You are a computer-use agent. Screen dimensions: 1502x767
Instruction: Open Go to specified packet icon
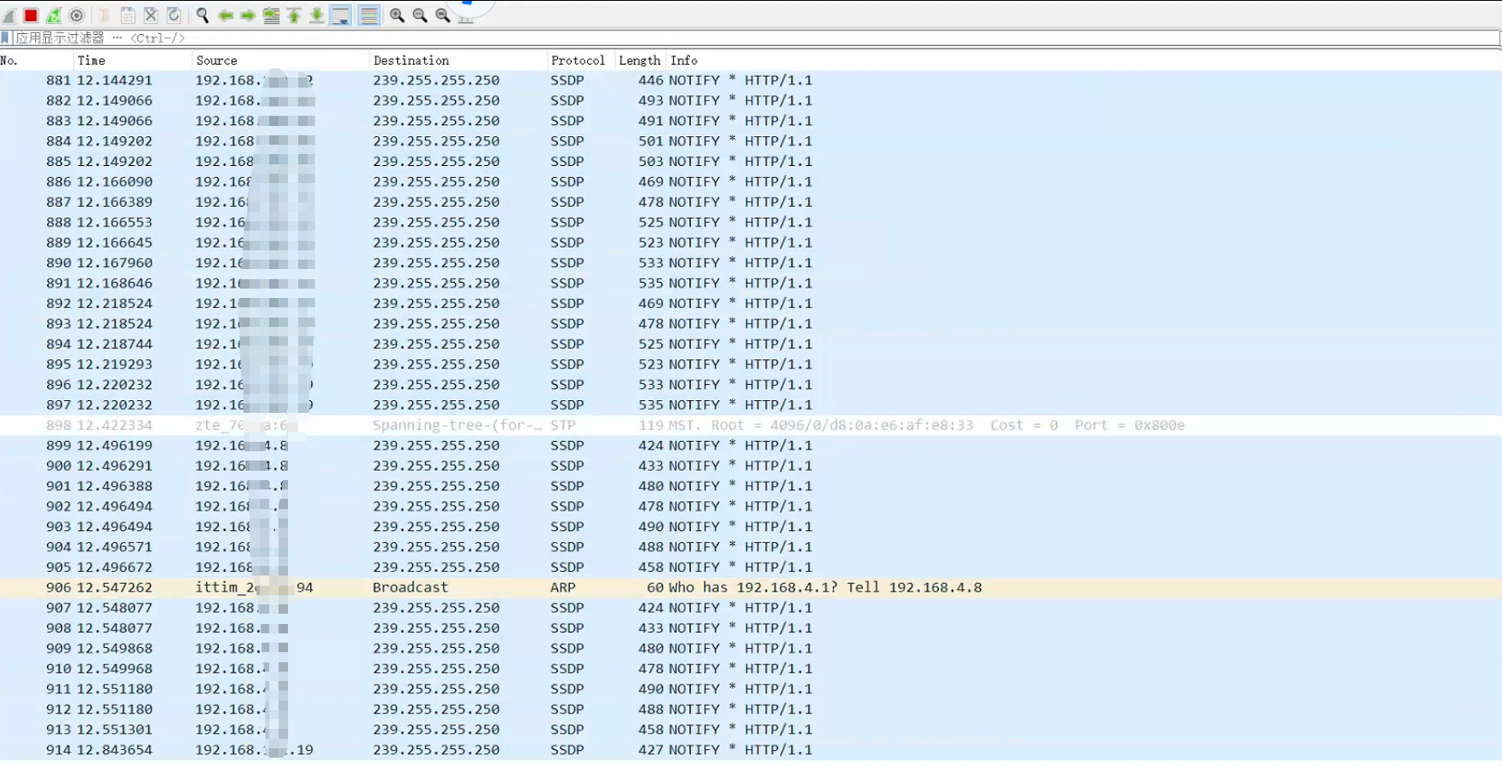[271, 15]
